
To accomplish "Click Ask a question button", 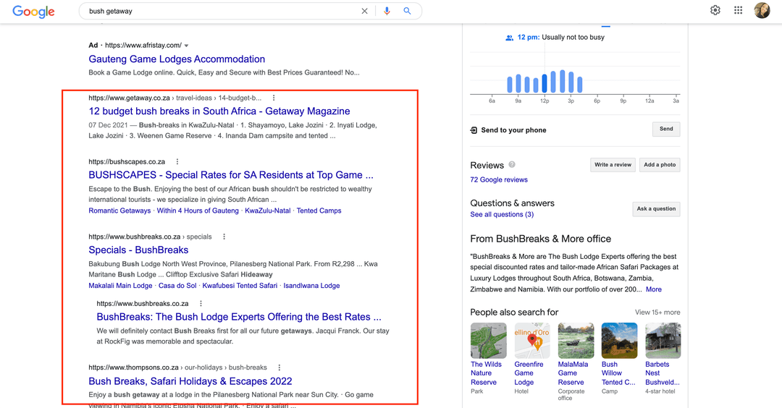I will click(656, 209).
